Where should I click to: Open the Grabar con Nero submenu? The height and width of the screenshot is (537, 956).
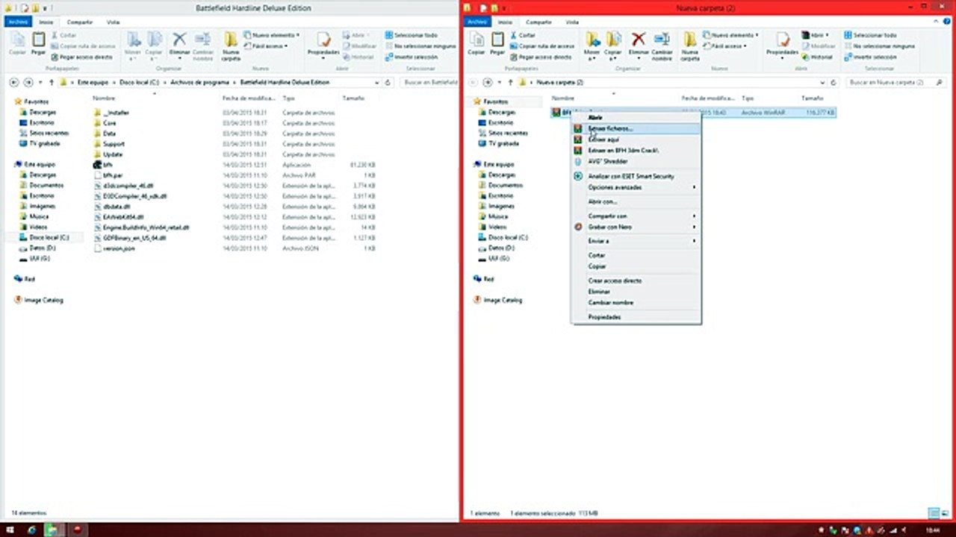pos(636,227)
